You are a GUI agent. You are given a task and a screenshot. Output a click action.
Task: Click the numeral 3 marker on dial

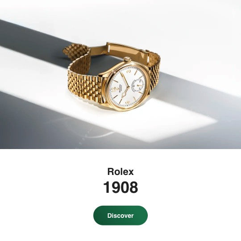pos(129,71)
